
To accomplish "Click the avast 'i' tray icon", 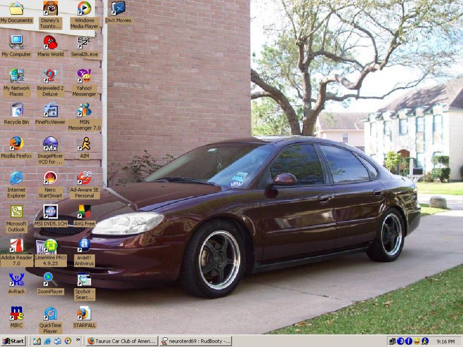I will [x=409, y=341].
